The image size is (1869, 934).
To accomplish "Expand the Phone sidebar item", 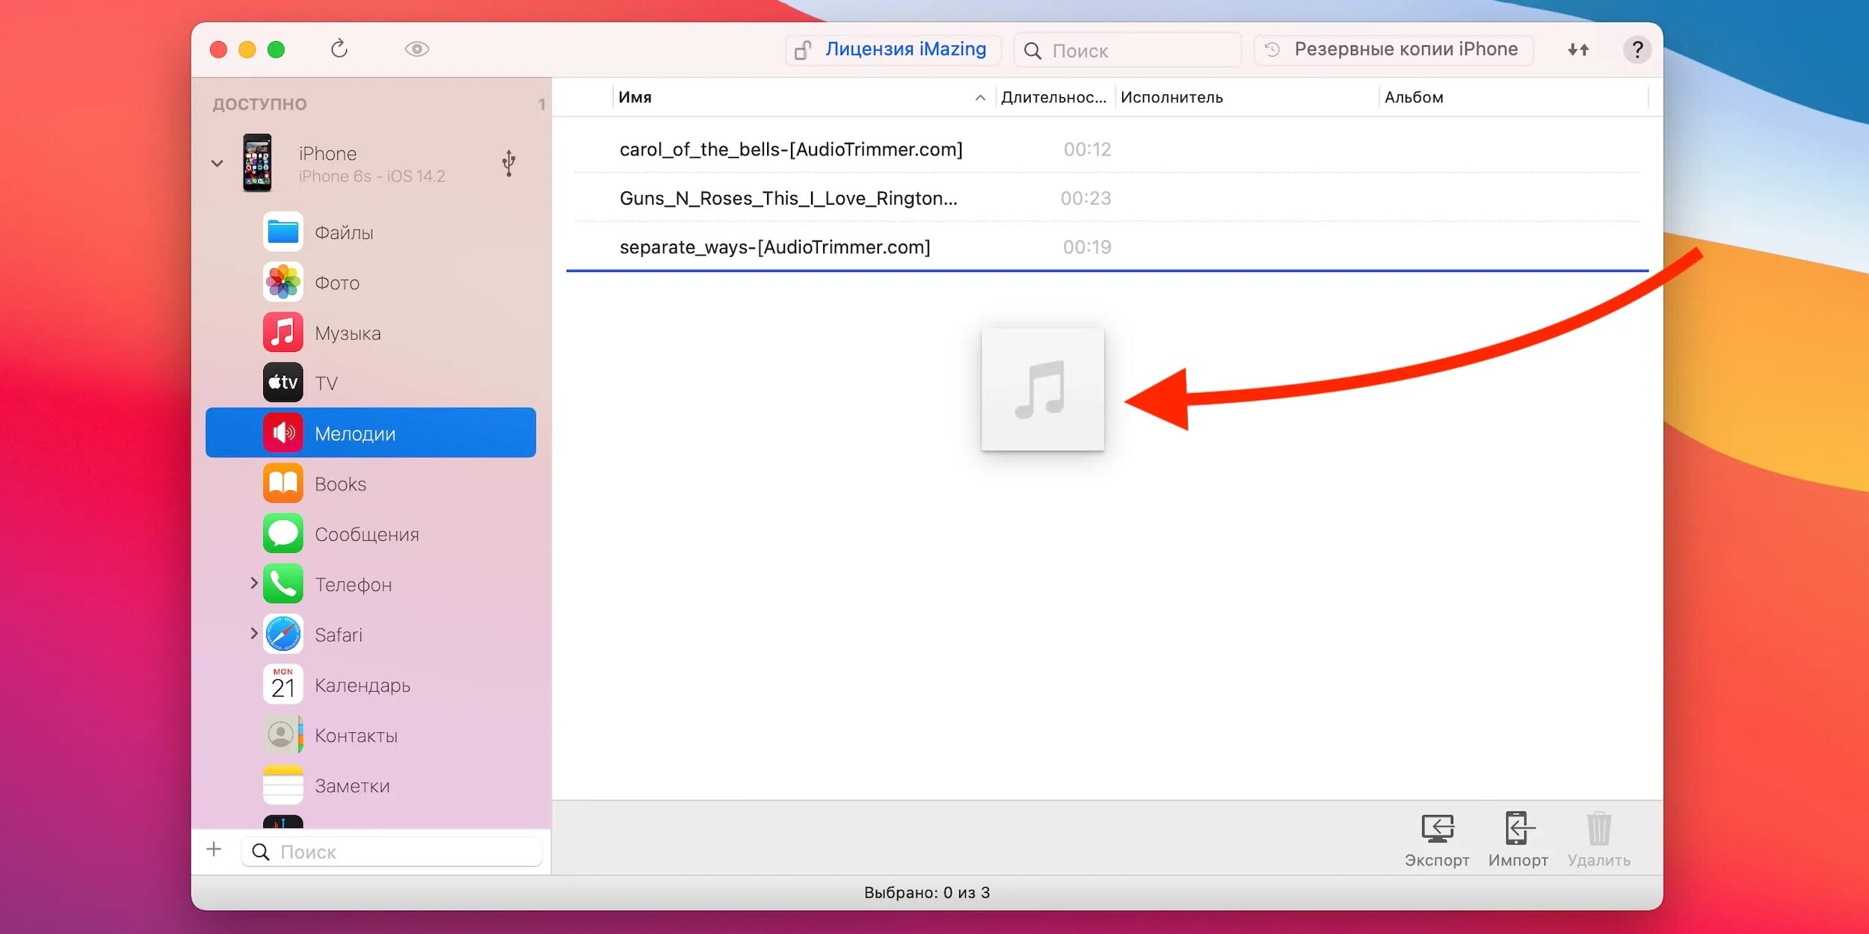I will click(x=253, y=583).
